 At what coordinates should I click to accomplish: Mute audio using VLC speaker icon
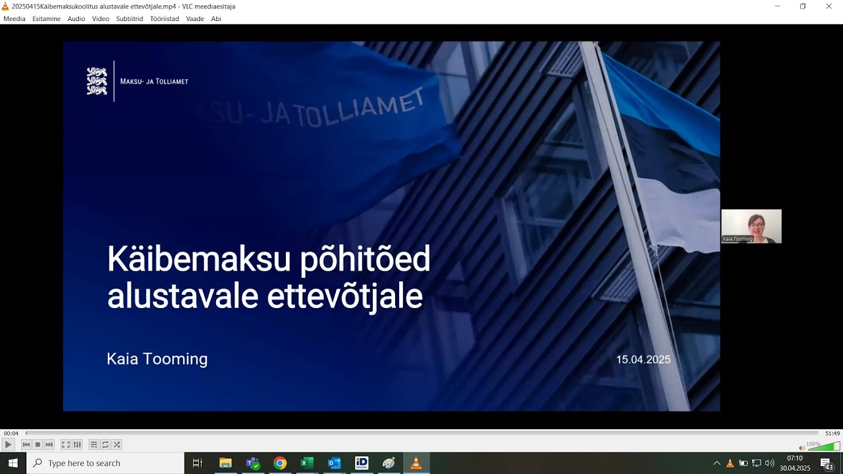[x=802, y=448]
